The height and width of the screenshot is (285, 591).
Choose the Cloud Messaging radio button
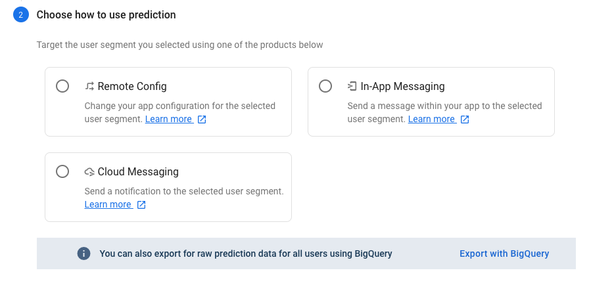click(62, 171)
